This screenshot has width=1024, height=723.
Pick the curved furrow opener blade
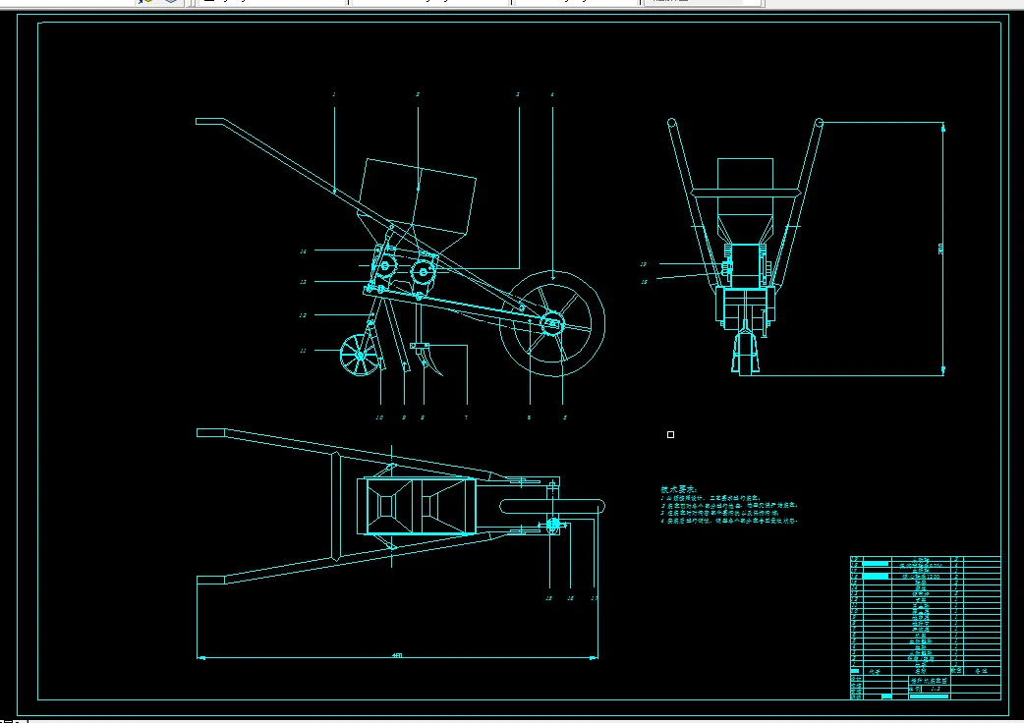[431, 361]
